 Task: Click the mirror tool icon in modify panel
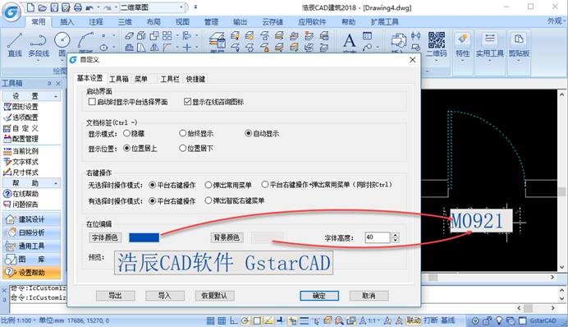154,47
